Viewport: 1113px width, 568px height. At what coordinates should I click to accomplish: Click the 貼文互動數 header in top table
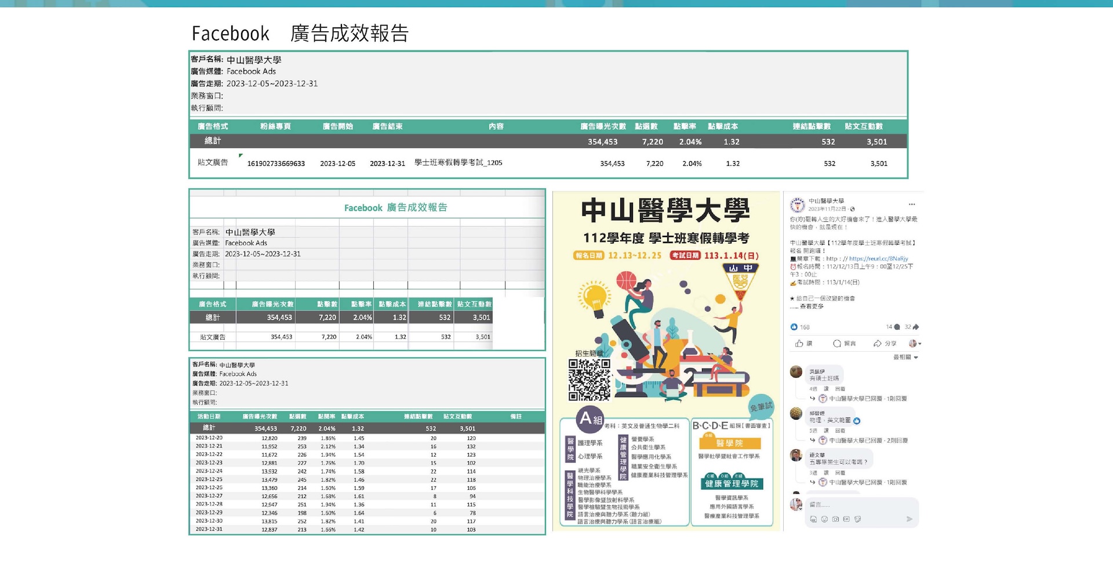coord(864,126)
